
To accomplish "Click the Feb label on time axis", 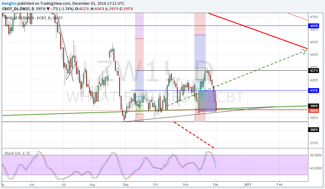I will point(279,185).
